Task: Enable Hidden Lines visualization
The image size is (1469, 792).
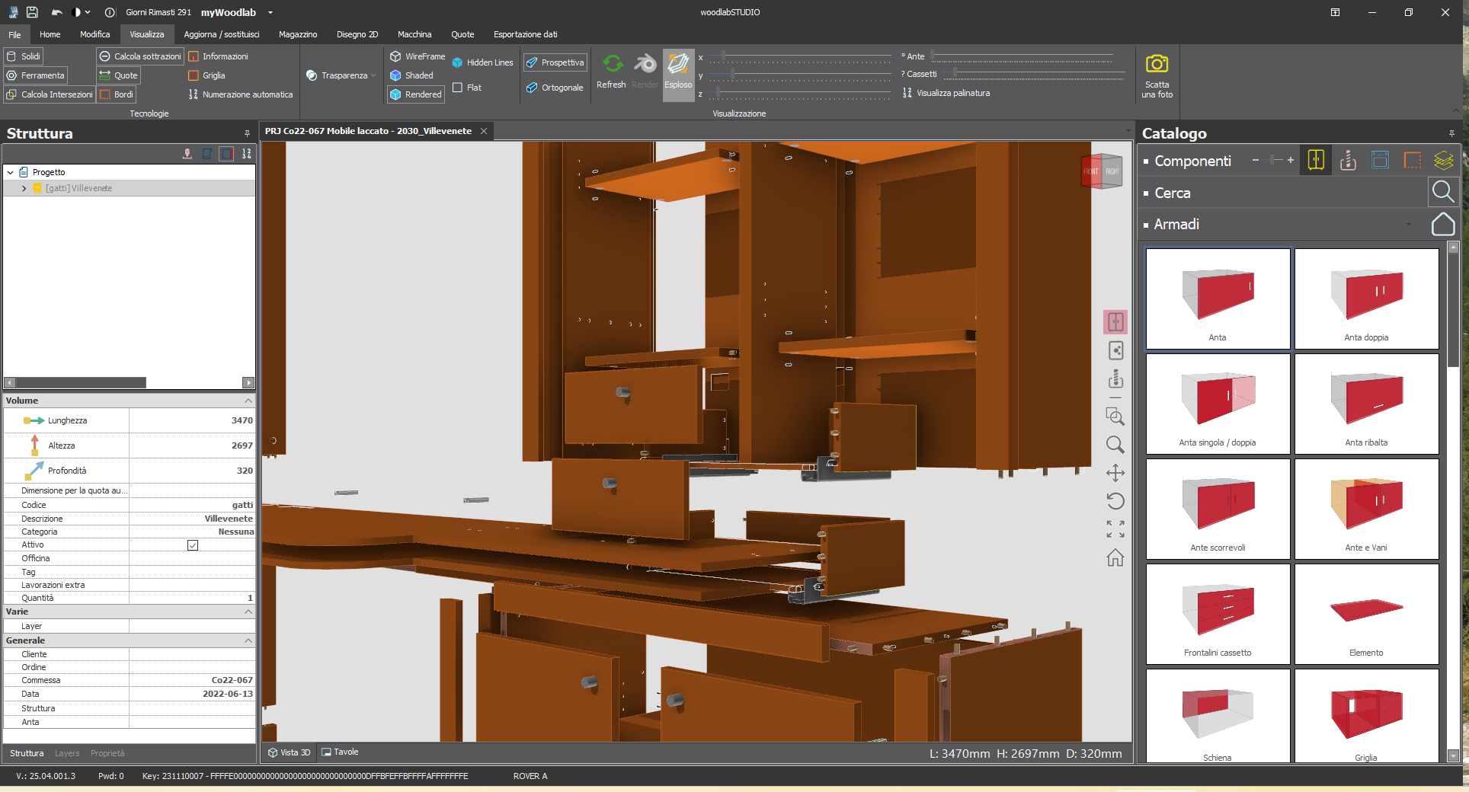Action: (482, 62)
